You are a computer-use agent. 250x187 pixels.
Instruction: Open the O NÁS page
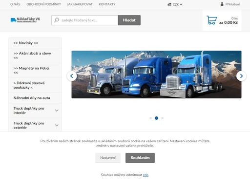(15, 4)
